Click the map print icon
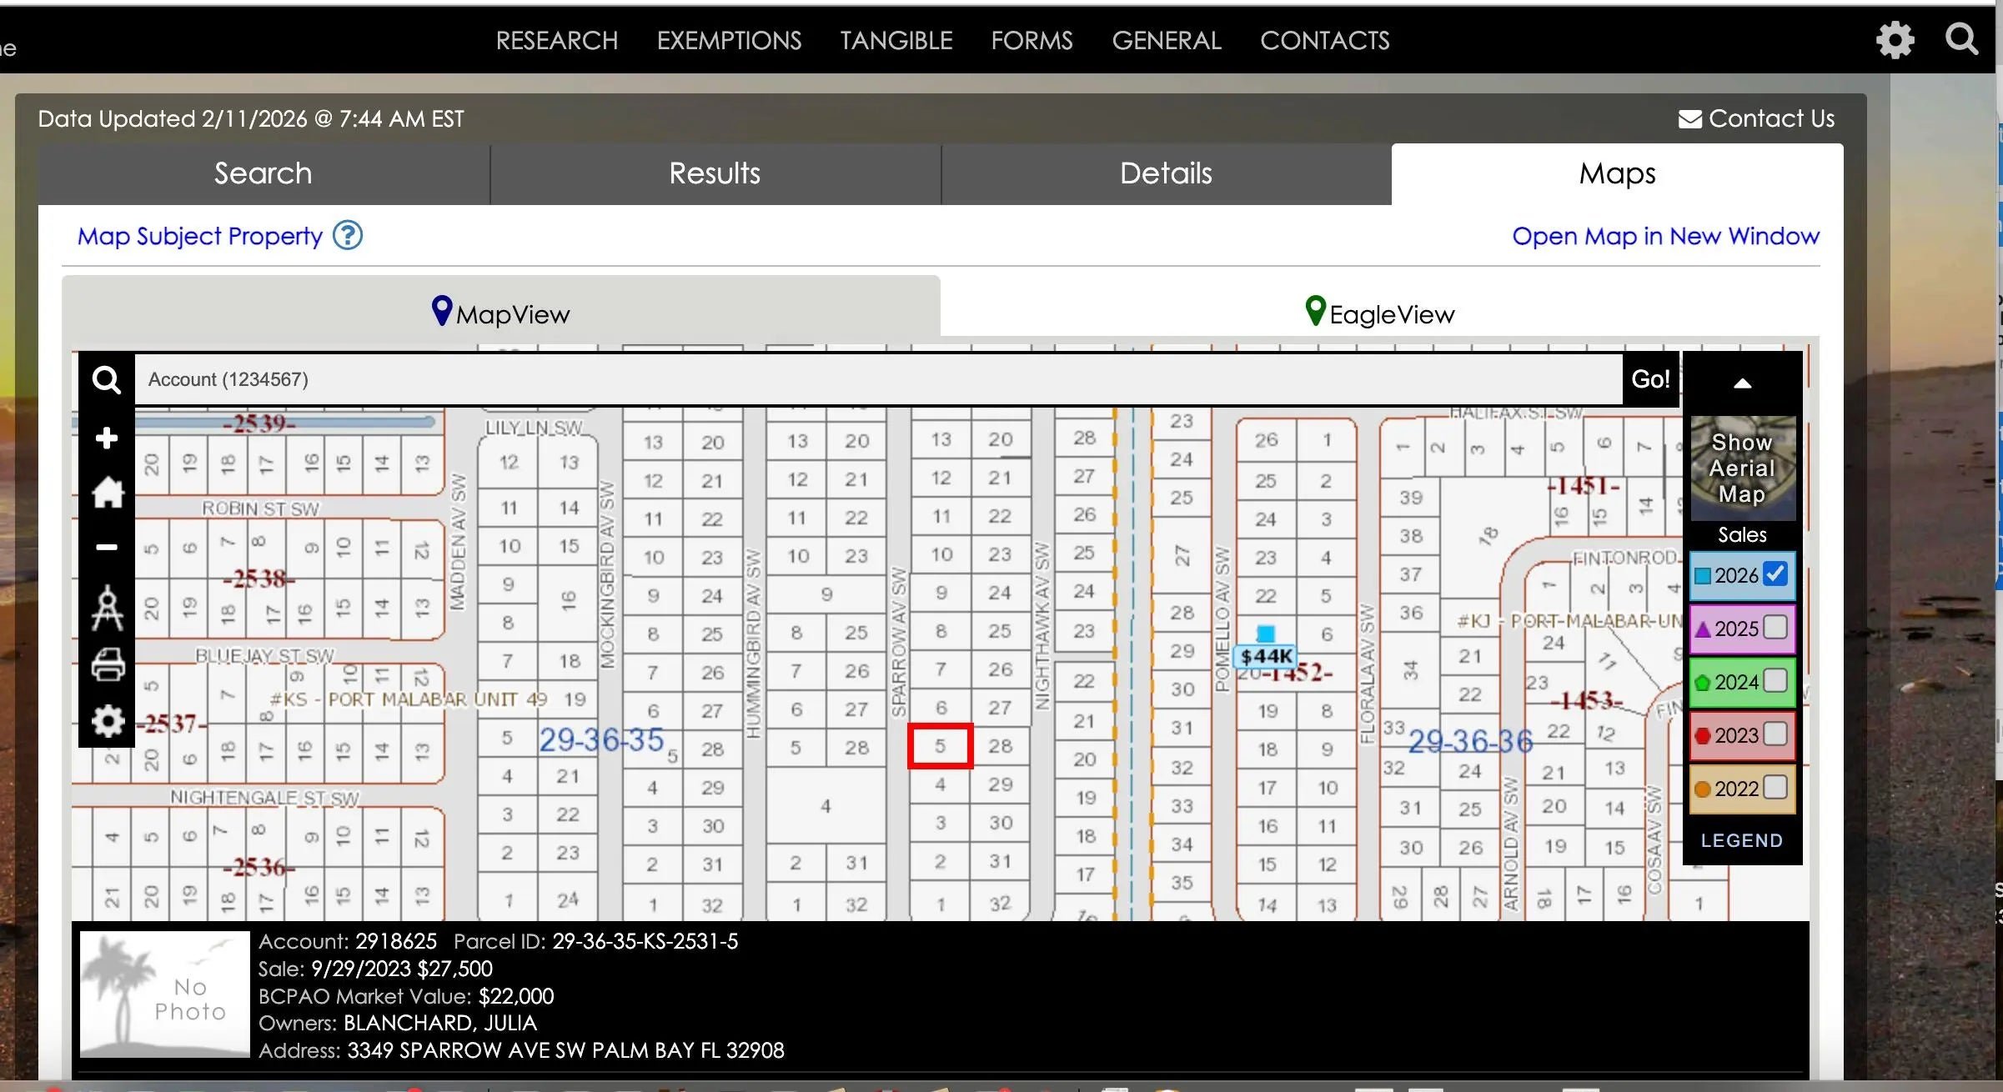The height and width of the screenshot is (1092, 2003). [107, 664]
